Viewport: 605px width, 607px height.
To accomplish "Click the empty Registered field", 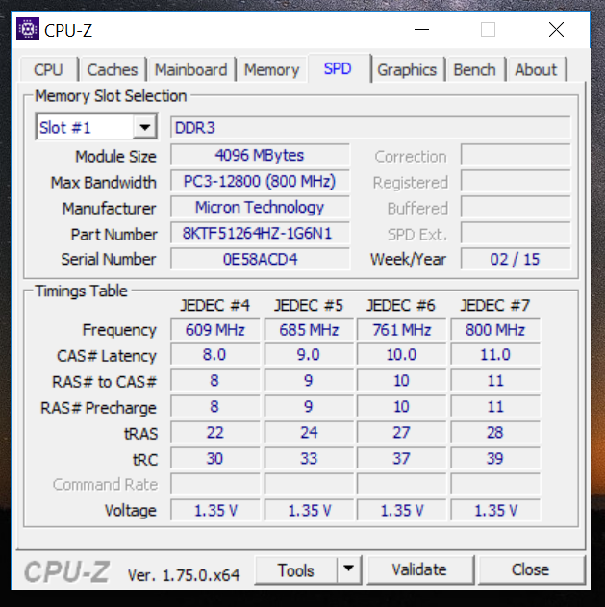I will click(516, 181).
